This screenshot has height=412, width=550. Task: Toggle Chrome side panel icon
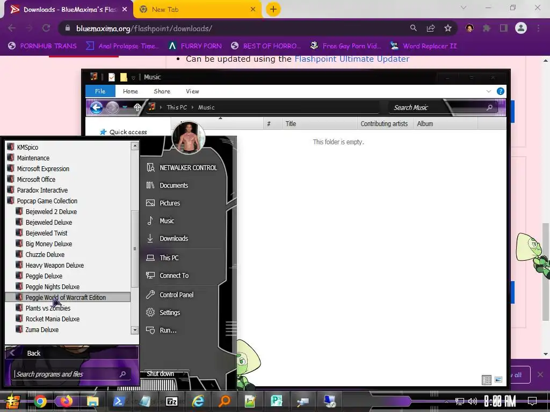coord(504,28)
